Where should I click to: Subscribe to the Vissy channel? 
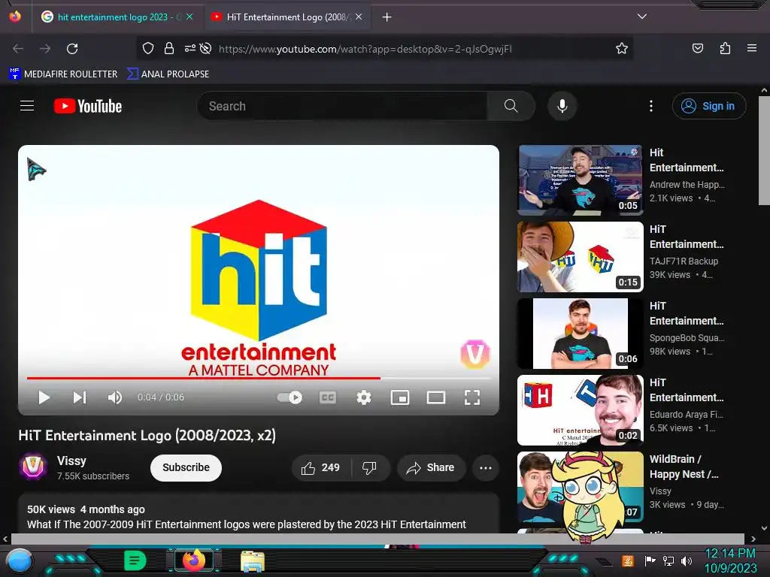(x=186, y=467)
